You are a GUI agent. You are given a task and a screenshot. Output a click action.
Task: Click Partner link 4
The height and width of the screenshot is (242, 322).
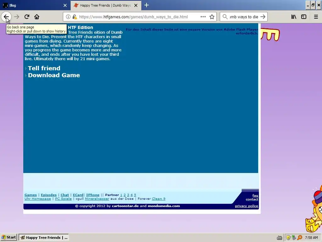pyautogui.click(x=132, y=195)
